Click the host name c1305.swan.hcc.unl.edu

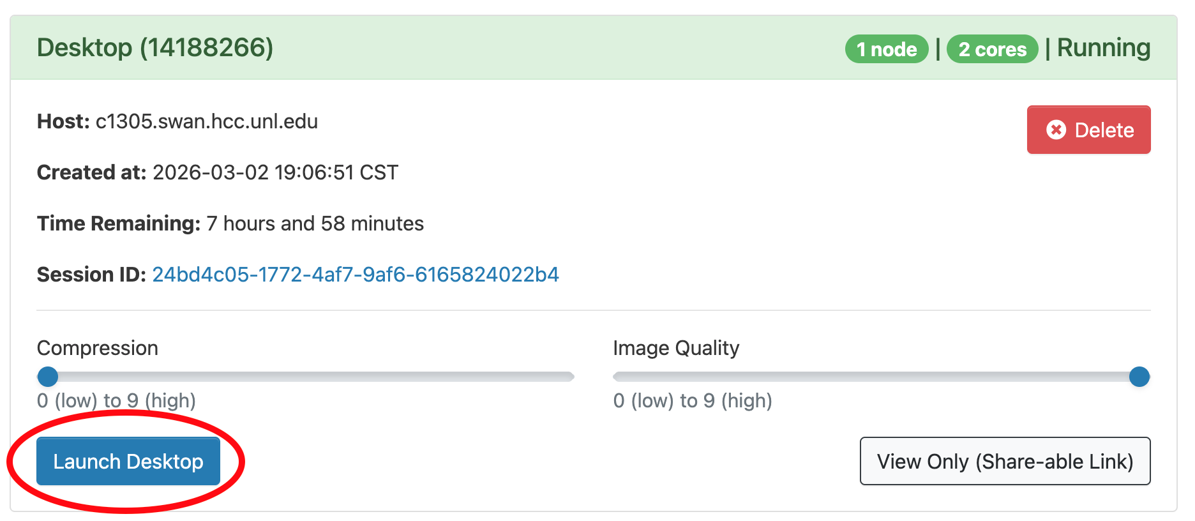point(207,121)
